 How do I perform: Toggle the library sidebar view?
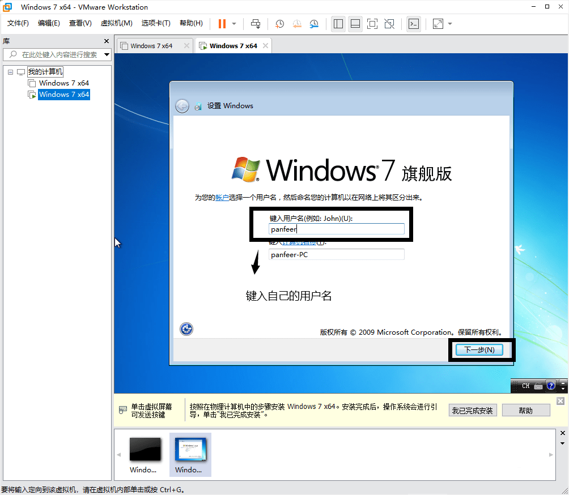(338, 24)
